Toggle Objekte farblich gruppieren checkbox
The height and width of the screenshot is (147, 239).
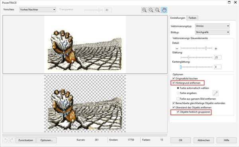tap(178, 112)
